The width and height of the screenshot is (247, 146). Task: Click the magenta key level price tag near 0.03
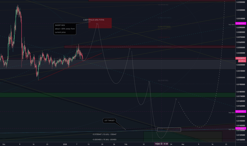pos(241,24)
